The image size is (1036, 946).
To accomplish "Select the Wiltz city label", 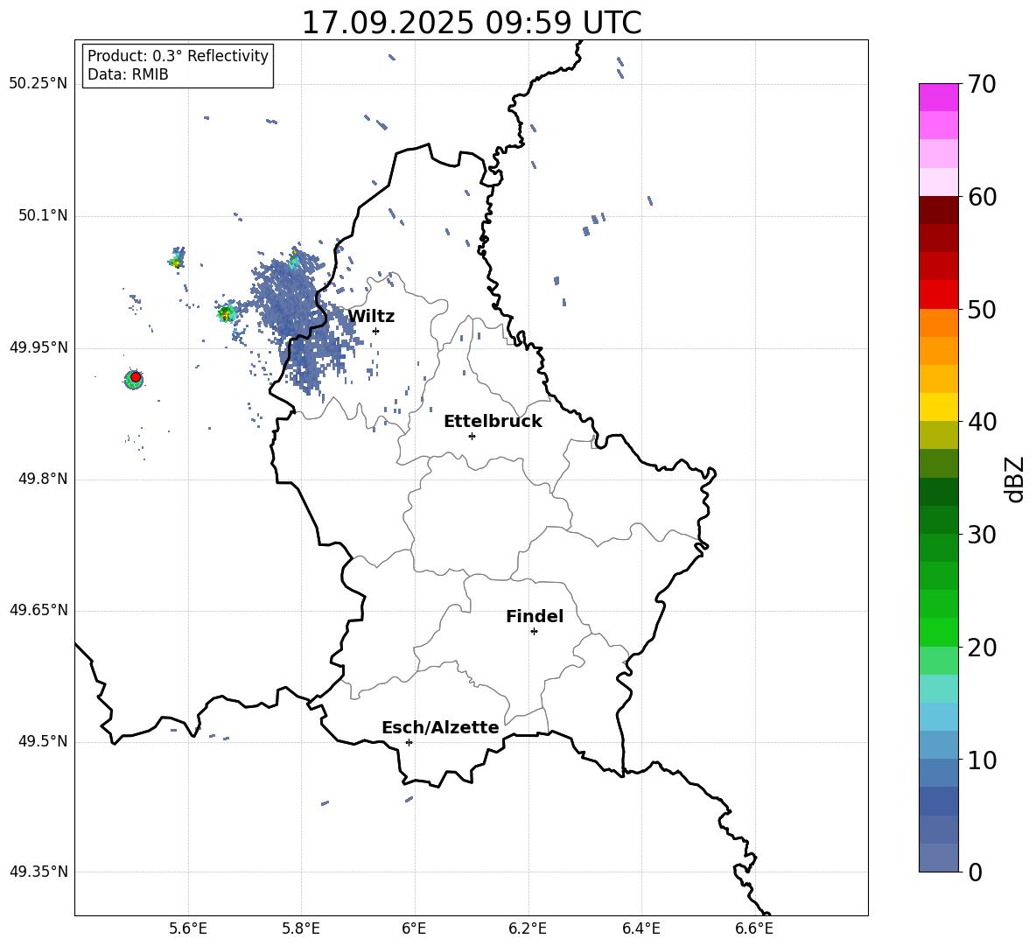I will 371,316.
